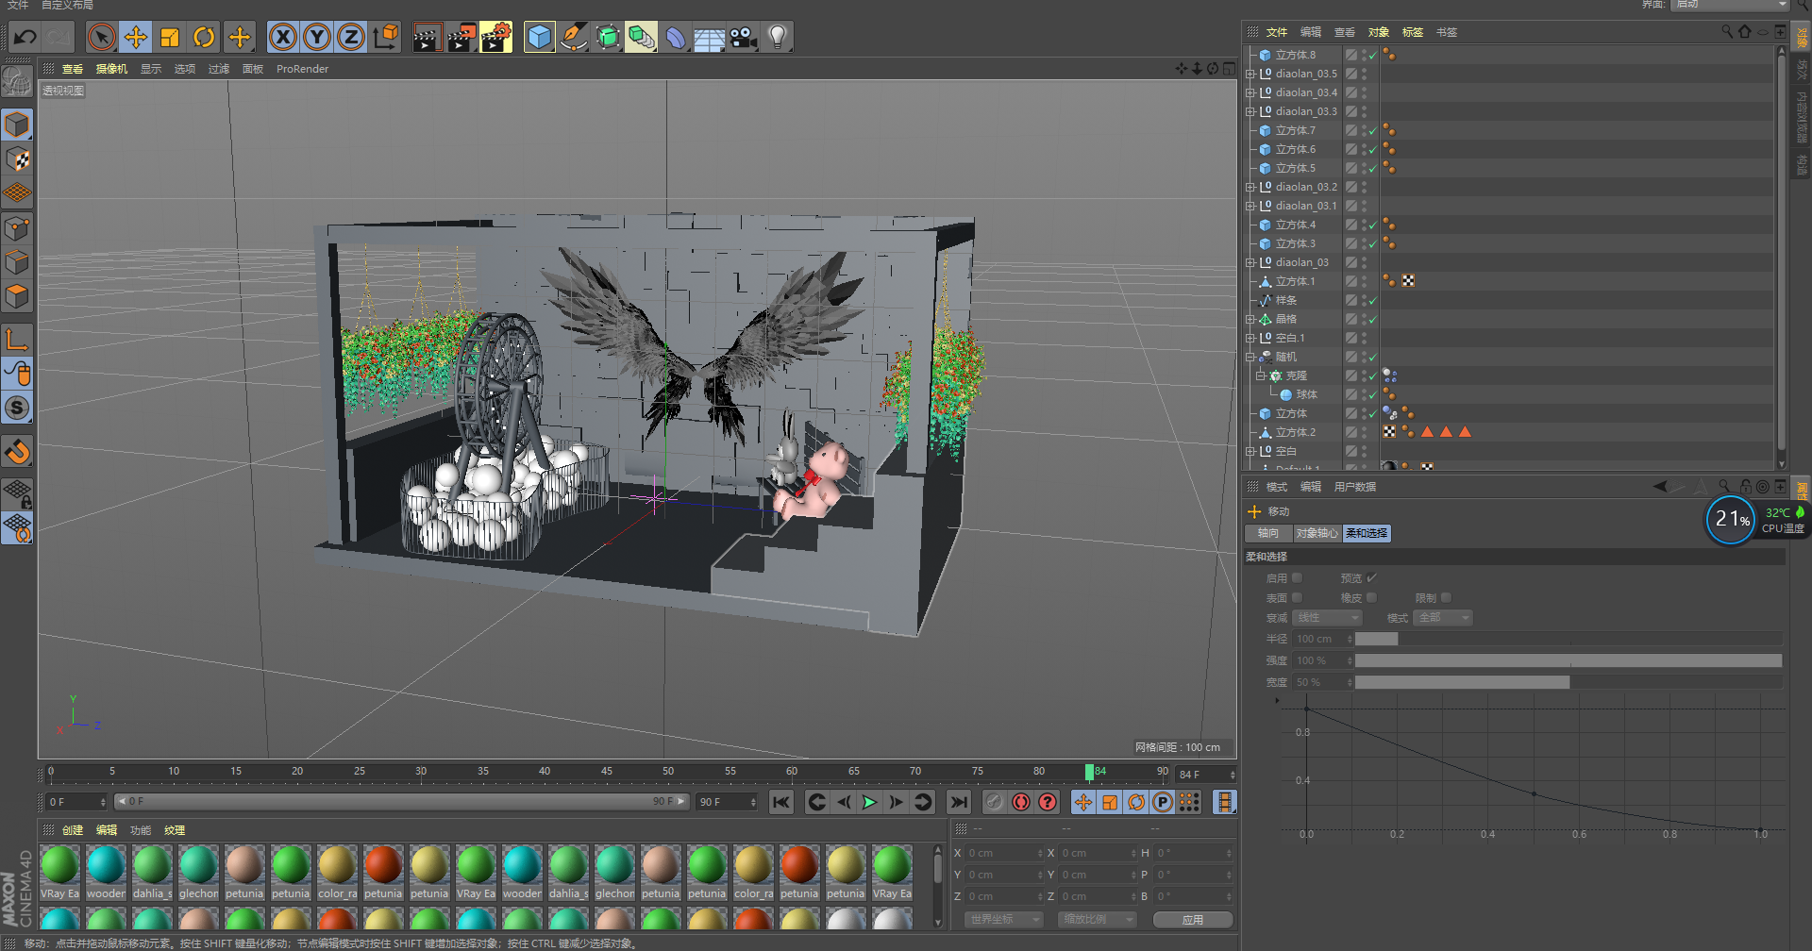1812x951 pixels.
Task: Toggle the Z axis lock
Action: 350,38
